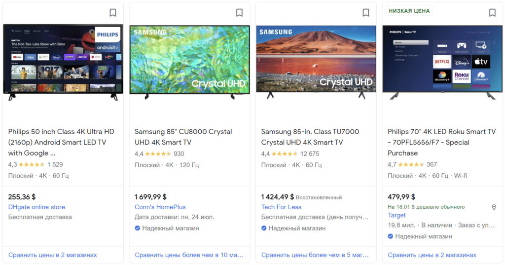The height and width of the screenshot is (265, 505).
Task: Compare prices for the Samsung CU8000
Action: click(x=189, y=255)
